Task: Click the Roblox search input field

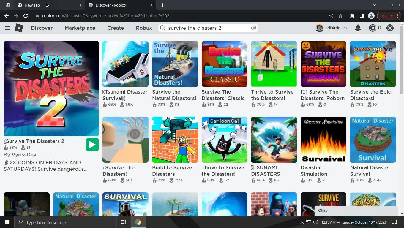Action: 209,28
